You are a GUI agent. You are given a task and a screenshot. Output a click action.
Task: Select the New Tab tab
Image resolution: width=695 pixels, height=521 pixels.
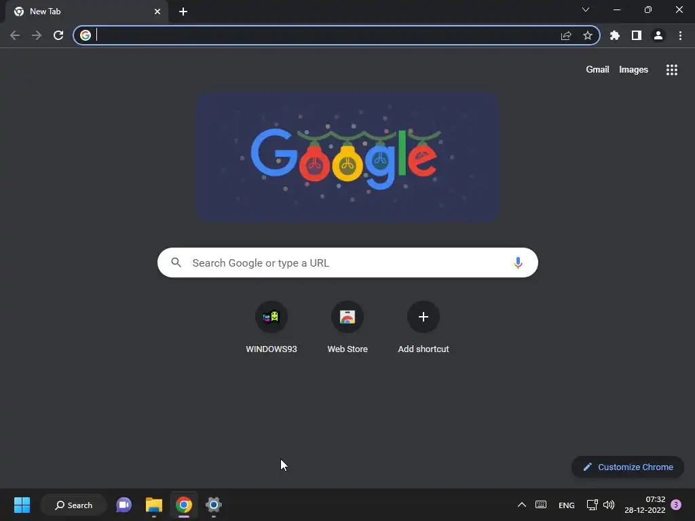pyautogui.click(x=86, y=12)
